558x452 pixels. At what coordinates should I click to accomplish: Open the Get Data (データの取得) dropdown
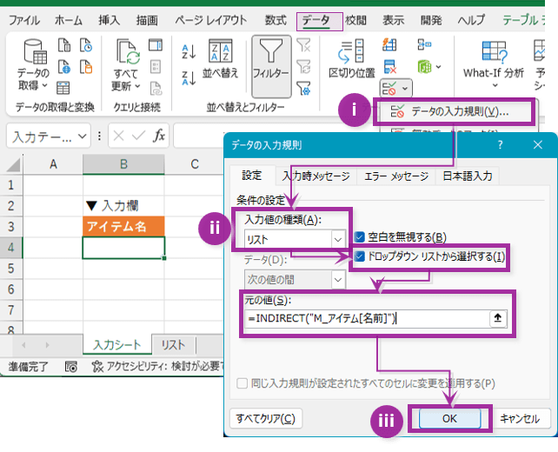(33, 65)
